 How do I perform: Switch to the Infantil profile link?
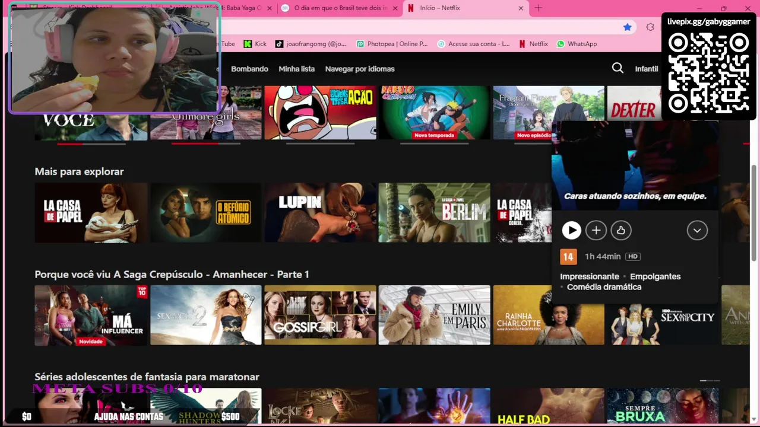[x=647, y=69]
